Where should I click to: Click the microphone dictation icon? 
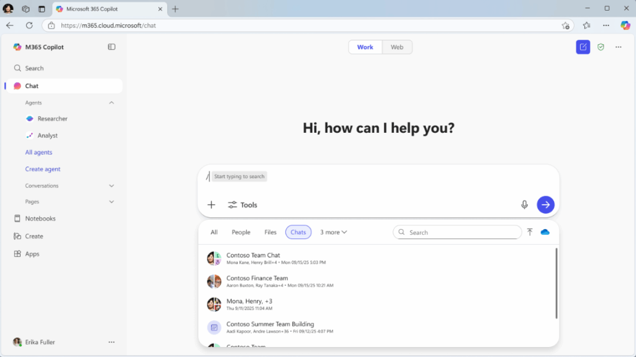tap(524, 205)
